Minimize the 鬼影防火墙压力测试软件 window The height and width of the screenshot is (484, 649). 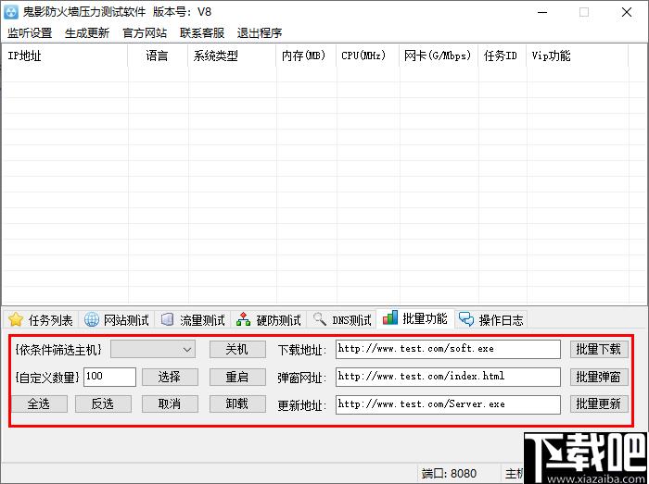[542, 12]
